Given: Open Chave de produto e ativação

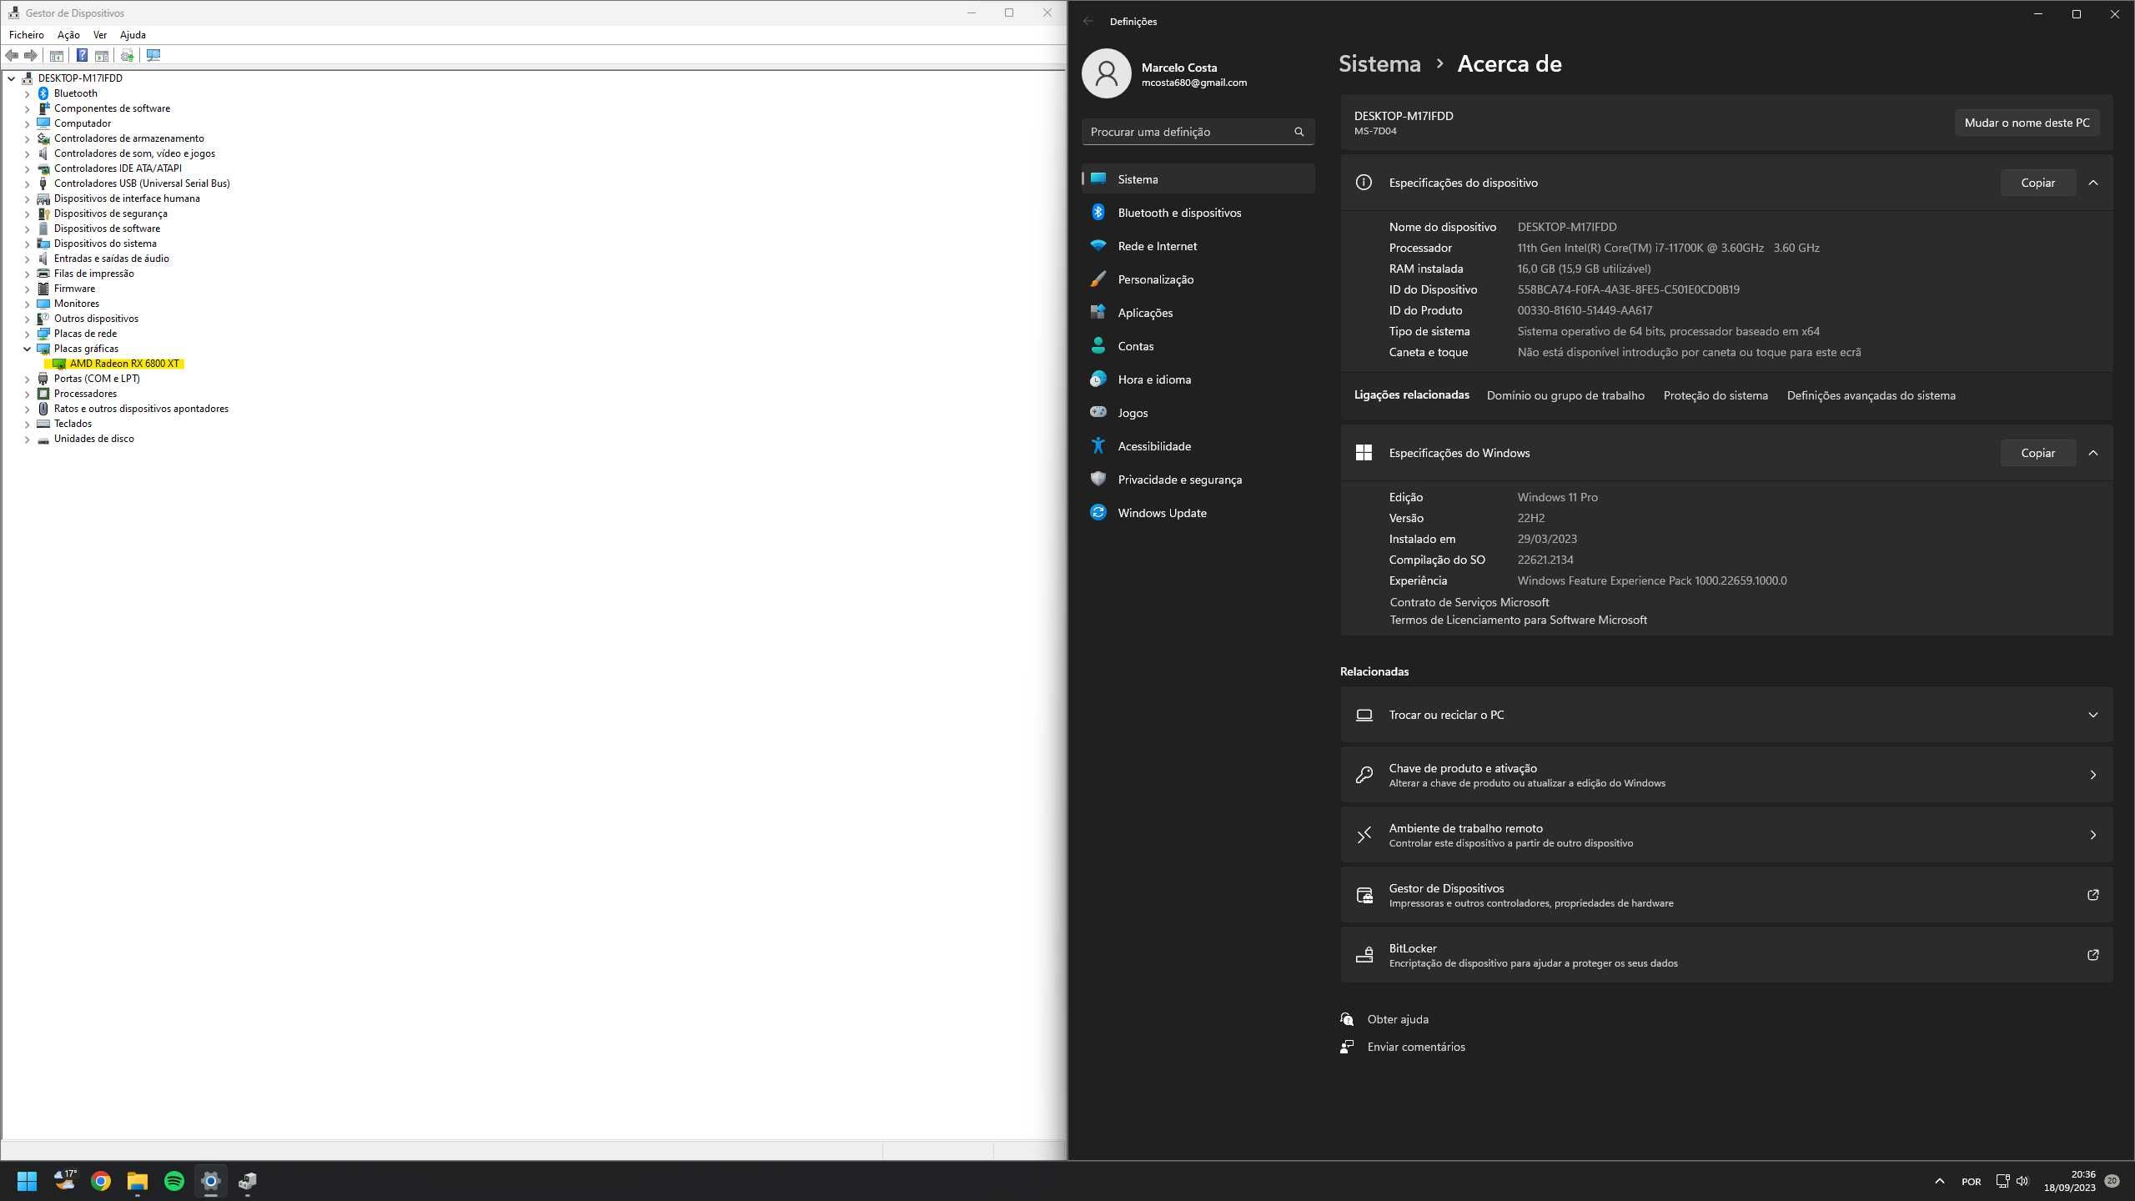Looking at the screenshot, I should 1726,775.
